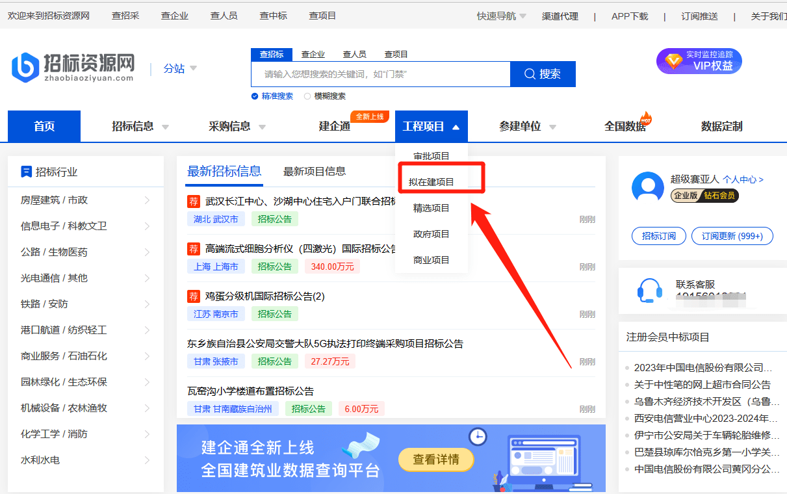Image resolution: width=787 pixels, height=494 pixels.
Task: Click the 搜索 button
Action: (543, 74)
